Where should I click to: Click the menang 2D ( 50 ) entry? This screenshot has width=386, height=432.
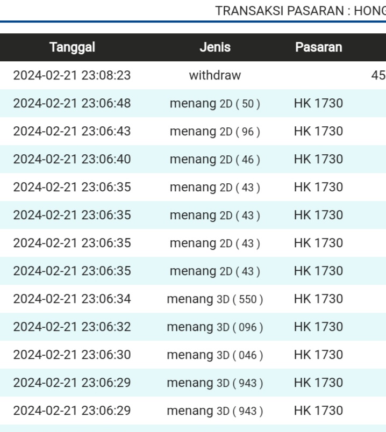[215, 103]
